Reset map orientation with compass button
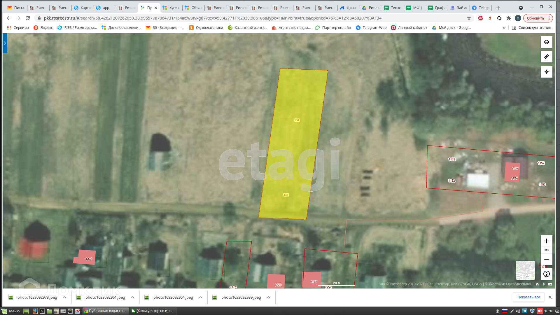The height and width of the screenshot is (315, 560). coord(546,274)
